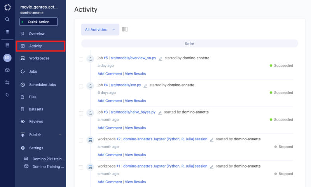Open src/models/svc.py link
The width and height of the screenshot is (311, 187).
pos(126,85)
